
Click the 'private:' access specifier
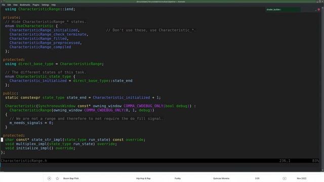click(12, 18)
